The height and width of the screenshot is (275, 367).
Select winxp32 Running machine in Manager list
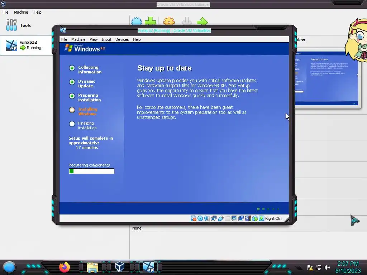27,45
